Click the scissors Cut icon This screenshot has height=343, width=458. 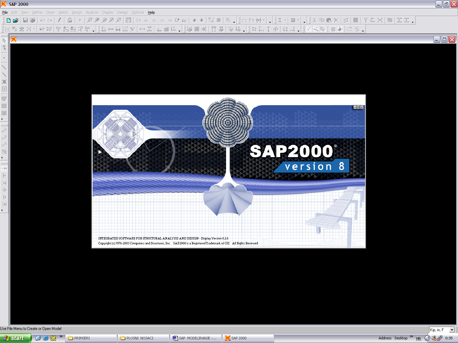pos(314,20)
